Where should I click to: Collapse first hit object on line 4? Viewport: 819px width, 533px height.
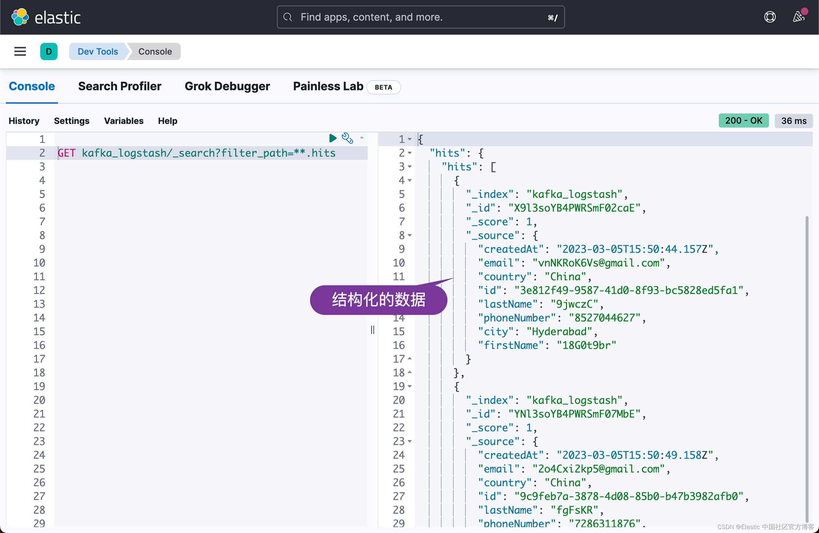point(409,181)
